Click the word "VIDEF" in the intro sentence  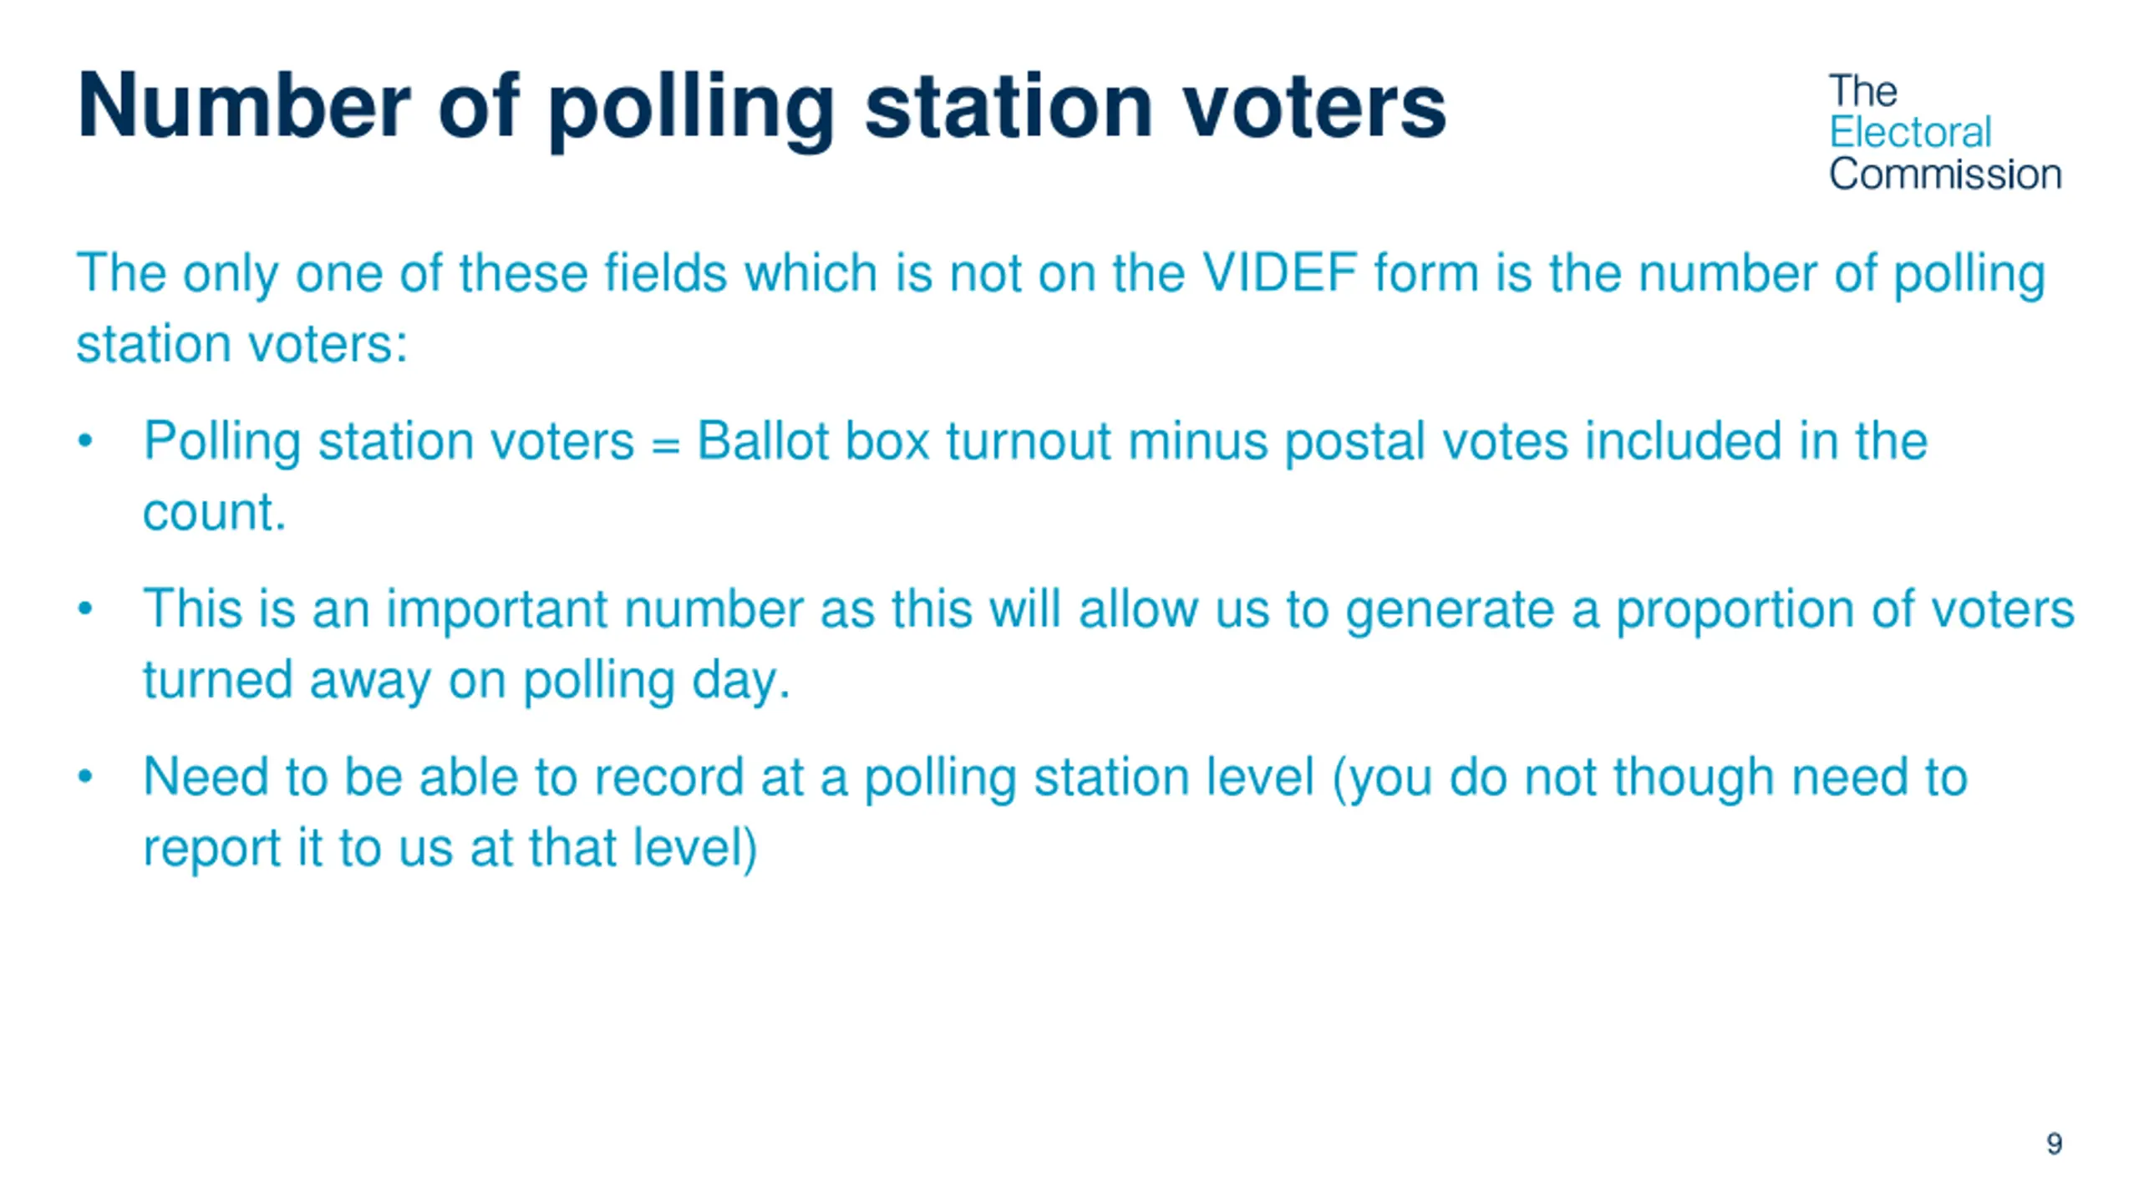tap(1279, 273)
